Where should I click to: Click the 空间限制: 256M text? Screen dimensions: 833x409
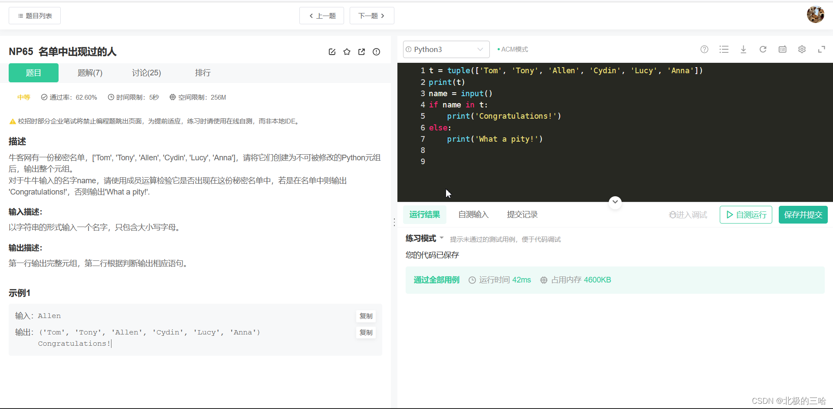(x=198, y=97)
